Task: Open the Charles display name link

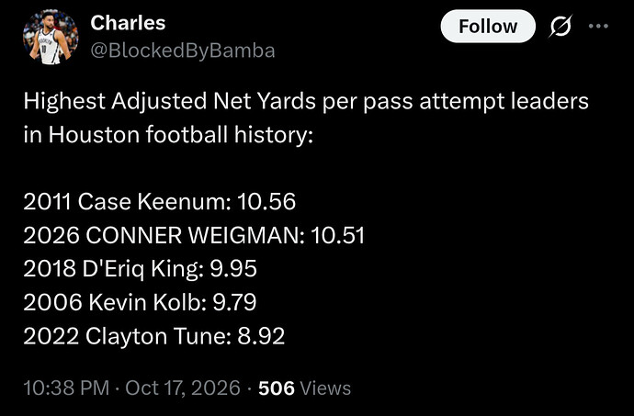Action: point(128,23)
